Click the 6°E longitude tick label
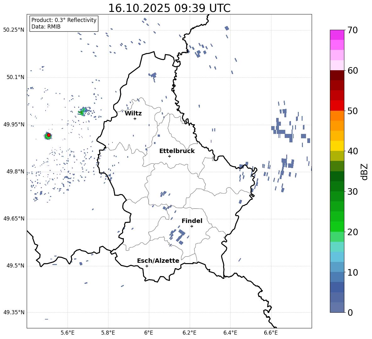The width and height of the screenshot is (372, 339). [149, 333]
